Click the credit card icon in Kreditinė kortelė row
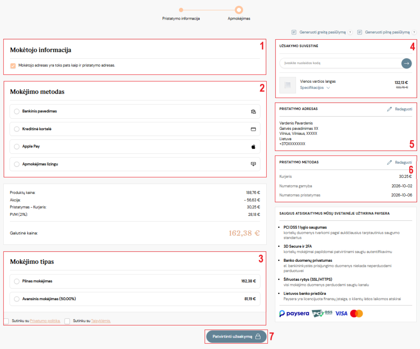The image size is (420, 349). pos(253,129)
